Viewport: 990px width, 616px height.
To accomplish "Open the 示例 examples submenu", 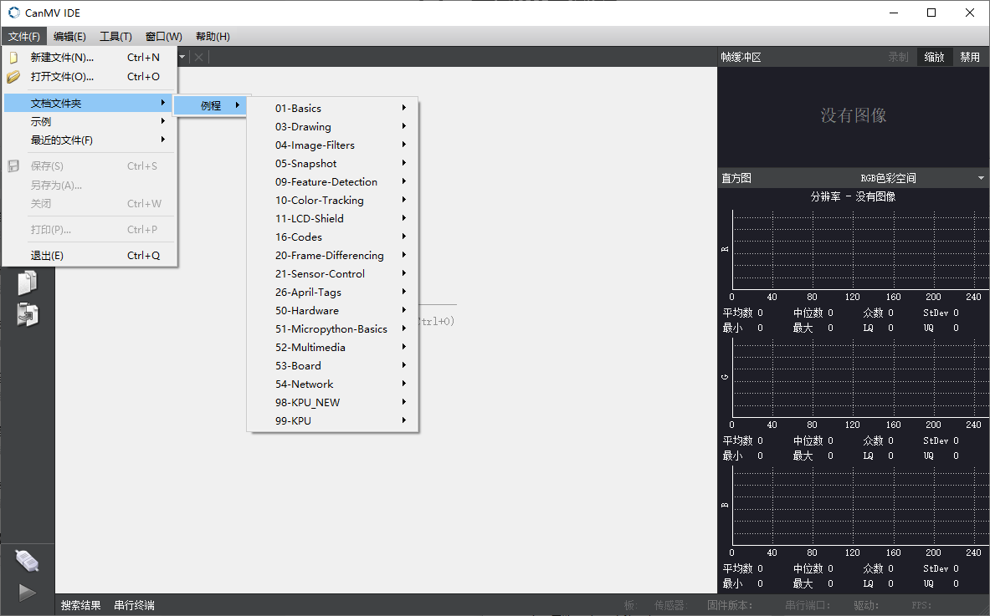I will tap(89, 122).
